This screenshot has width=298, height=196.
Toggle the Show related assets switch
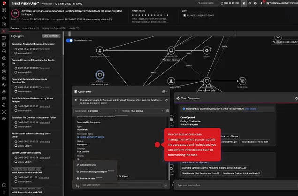pos(69,41)
